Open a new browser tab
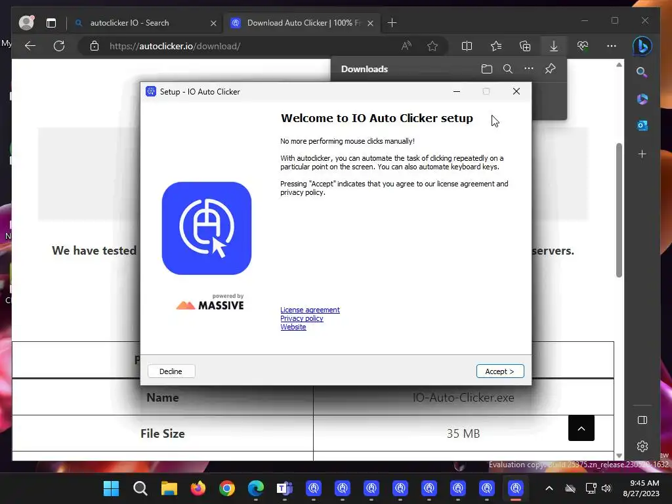Screen dimensions: 672x504 pos(392,23)
